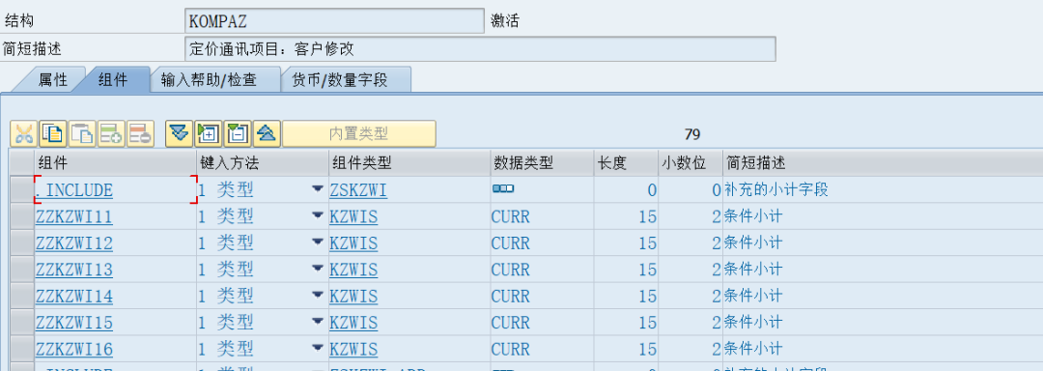Open typing method dropdown for ZZKZWI13 row
The image size is (1043, 371).
pyautogui.click(x=318, y=270)
